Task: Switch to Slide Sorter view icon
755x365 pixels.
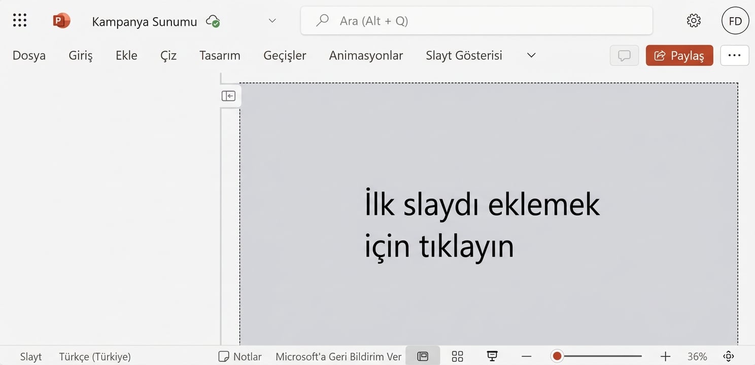Action: pyautogui.click(x=457, y=356)
